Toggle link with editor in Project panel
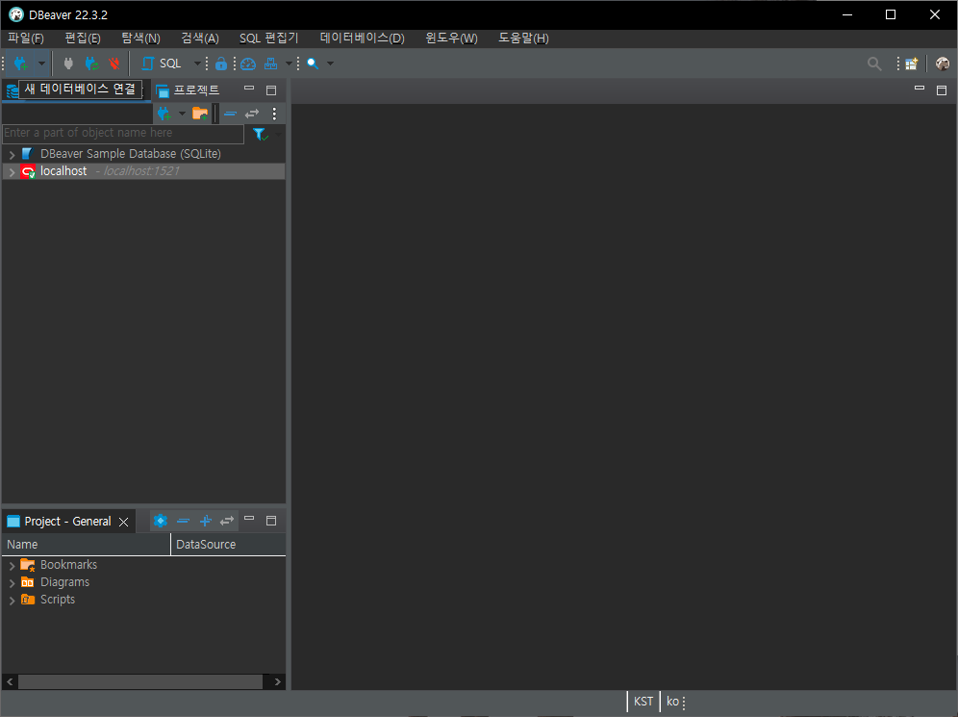 pos(227,521)
